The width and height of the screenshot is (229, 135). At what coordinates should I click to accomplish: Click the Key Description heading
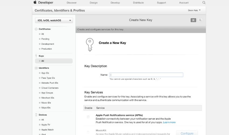point(96,66)
